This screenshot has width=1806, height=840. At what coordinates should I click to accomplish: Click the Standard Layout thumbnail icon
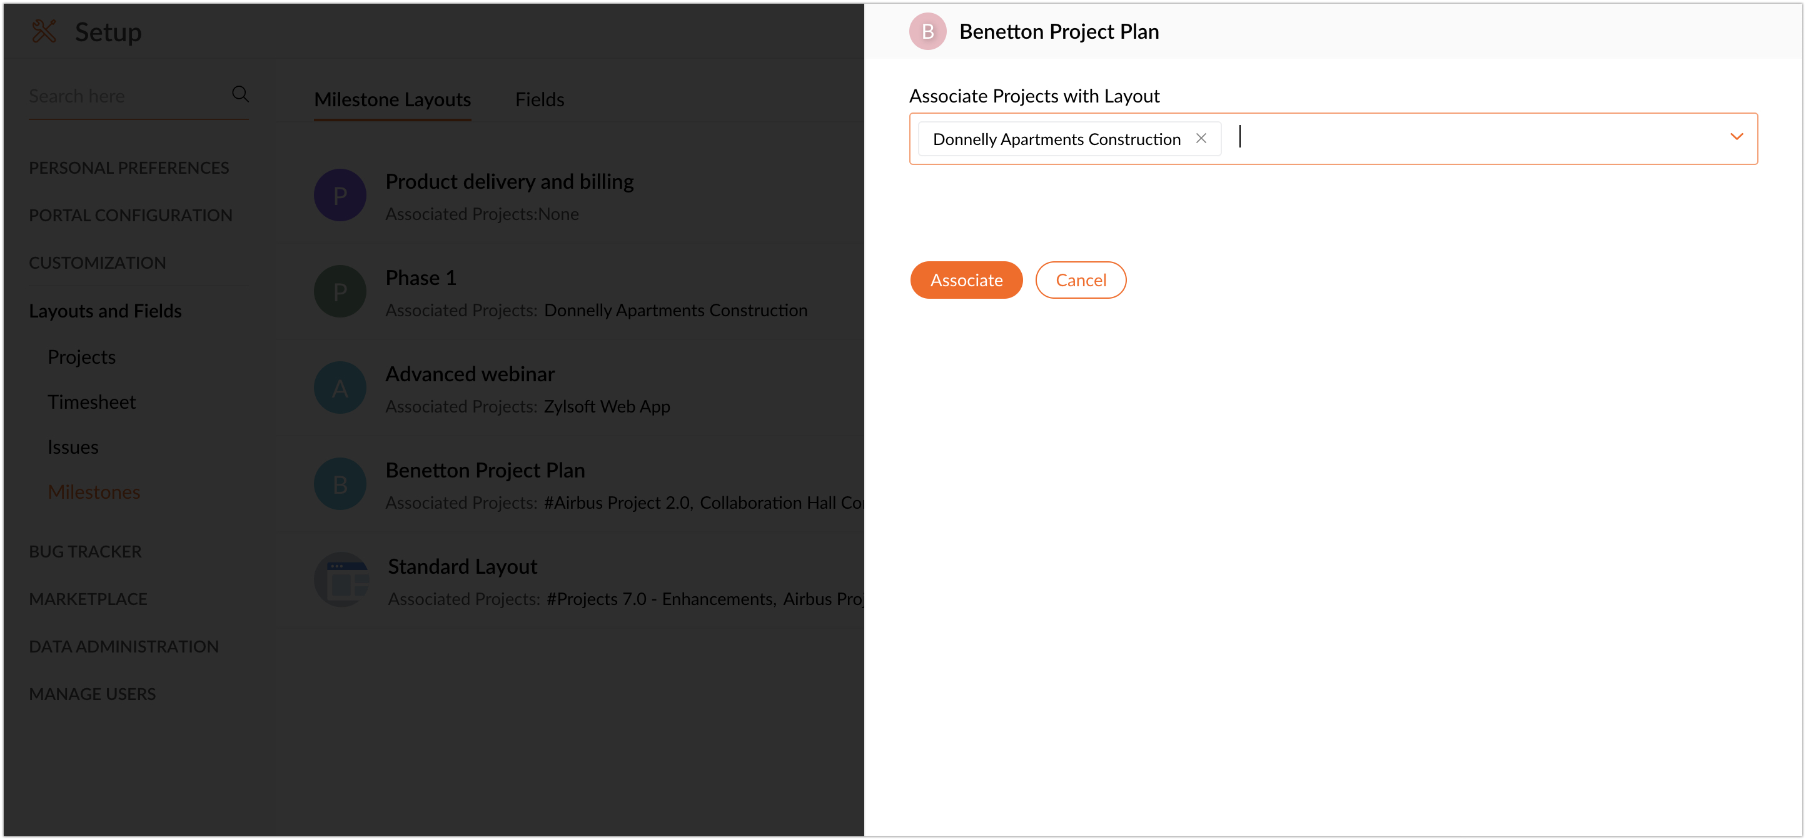point(341,580)
